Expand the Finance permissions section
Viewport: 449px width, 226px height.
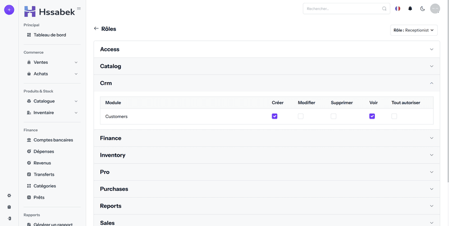pyautogui.click(x=267, y=138)
